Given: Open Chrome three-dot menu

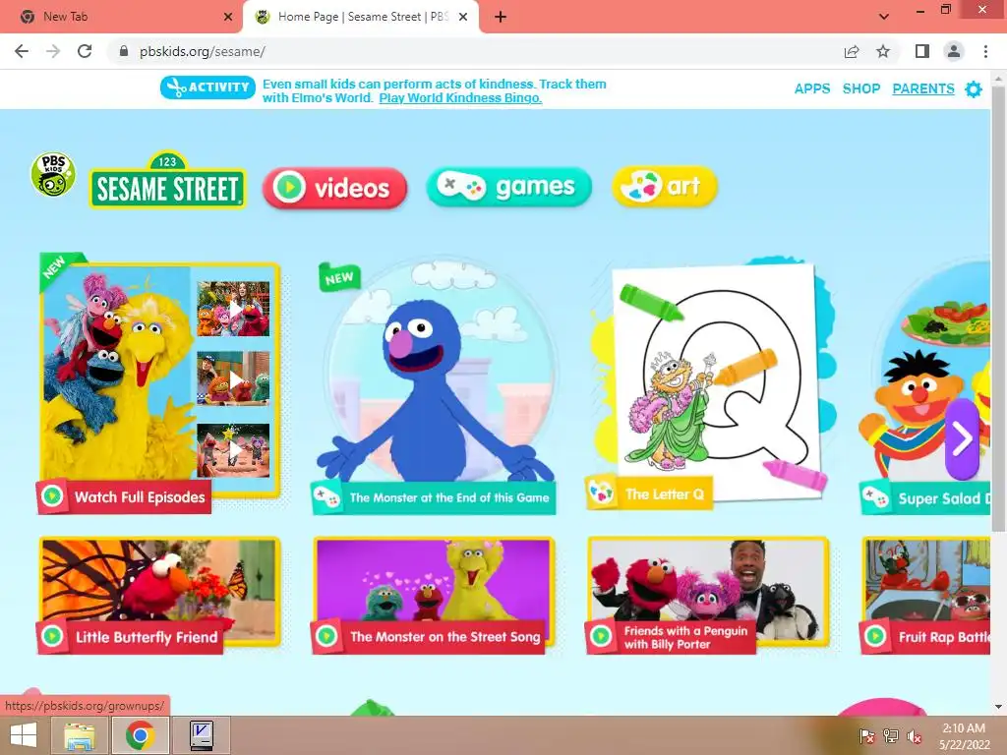Looking at the screenshot, I should click(x=985, y=51).
